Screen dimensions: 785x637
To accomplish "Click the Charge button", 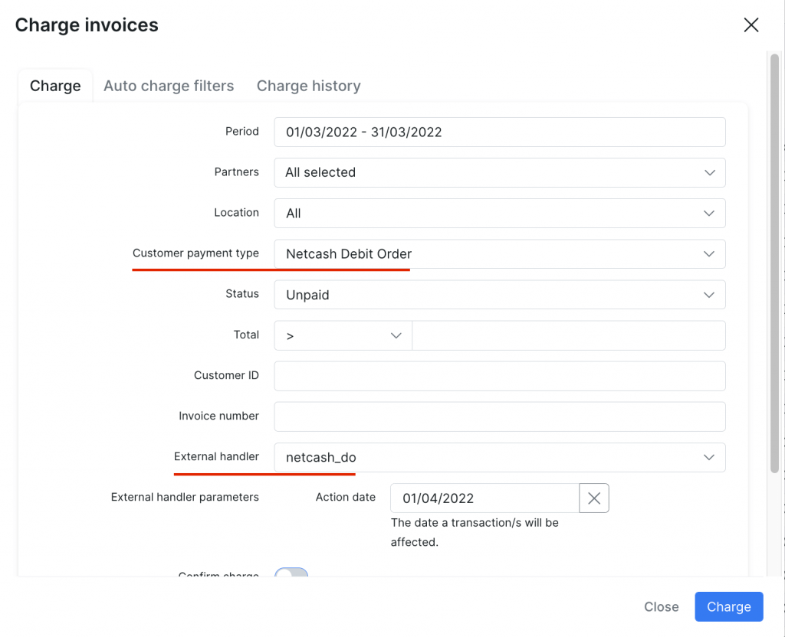I will pyautogui.click(x=728, y=606).
